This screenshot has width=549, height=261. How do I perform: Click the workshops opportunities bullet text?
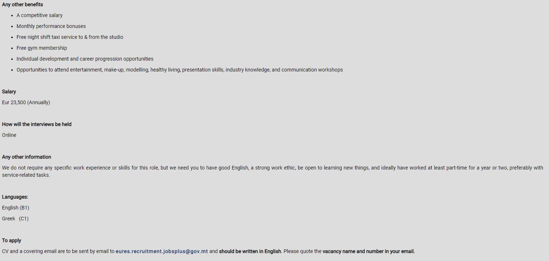click(180, 70)
